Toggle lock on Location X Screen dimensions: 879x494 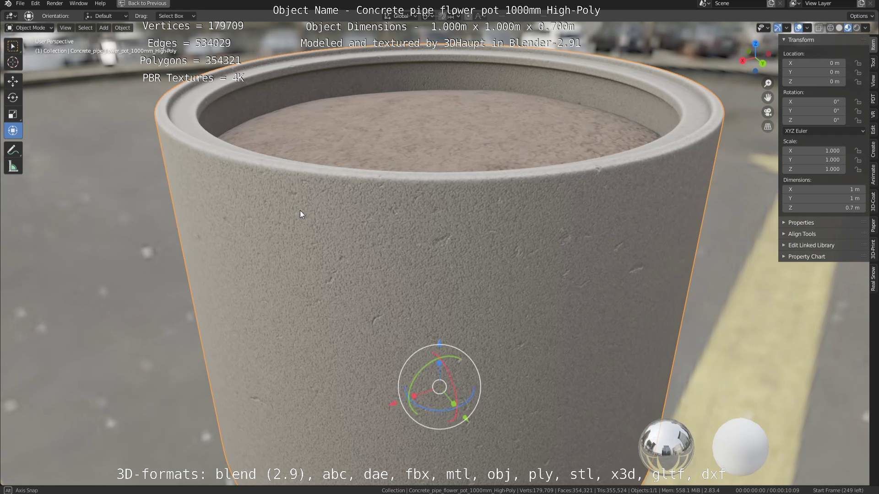click(x=858, y=63)
